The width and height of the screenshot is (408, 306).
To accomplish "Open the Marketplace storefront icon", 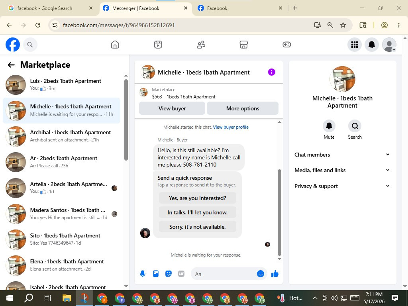I will [x=243, y=45].
